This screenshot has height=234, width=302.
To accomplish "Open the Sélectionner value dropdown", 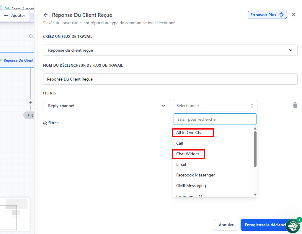I will pos(215,106).
